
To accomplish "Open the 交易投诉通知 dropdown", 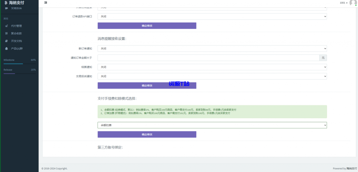I will pos(212,76).
